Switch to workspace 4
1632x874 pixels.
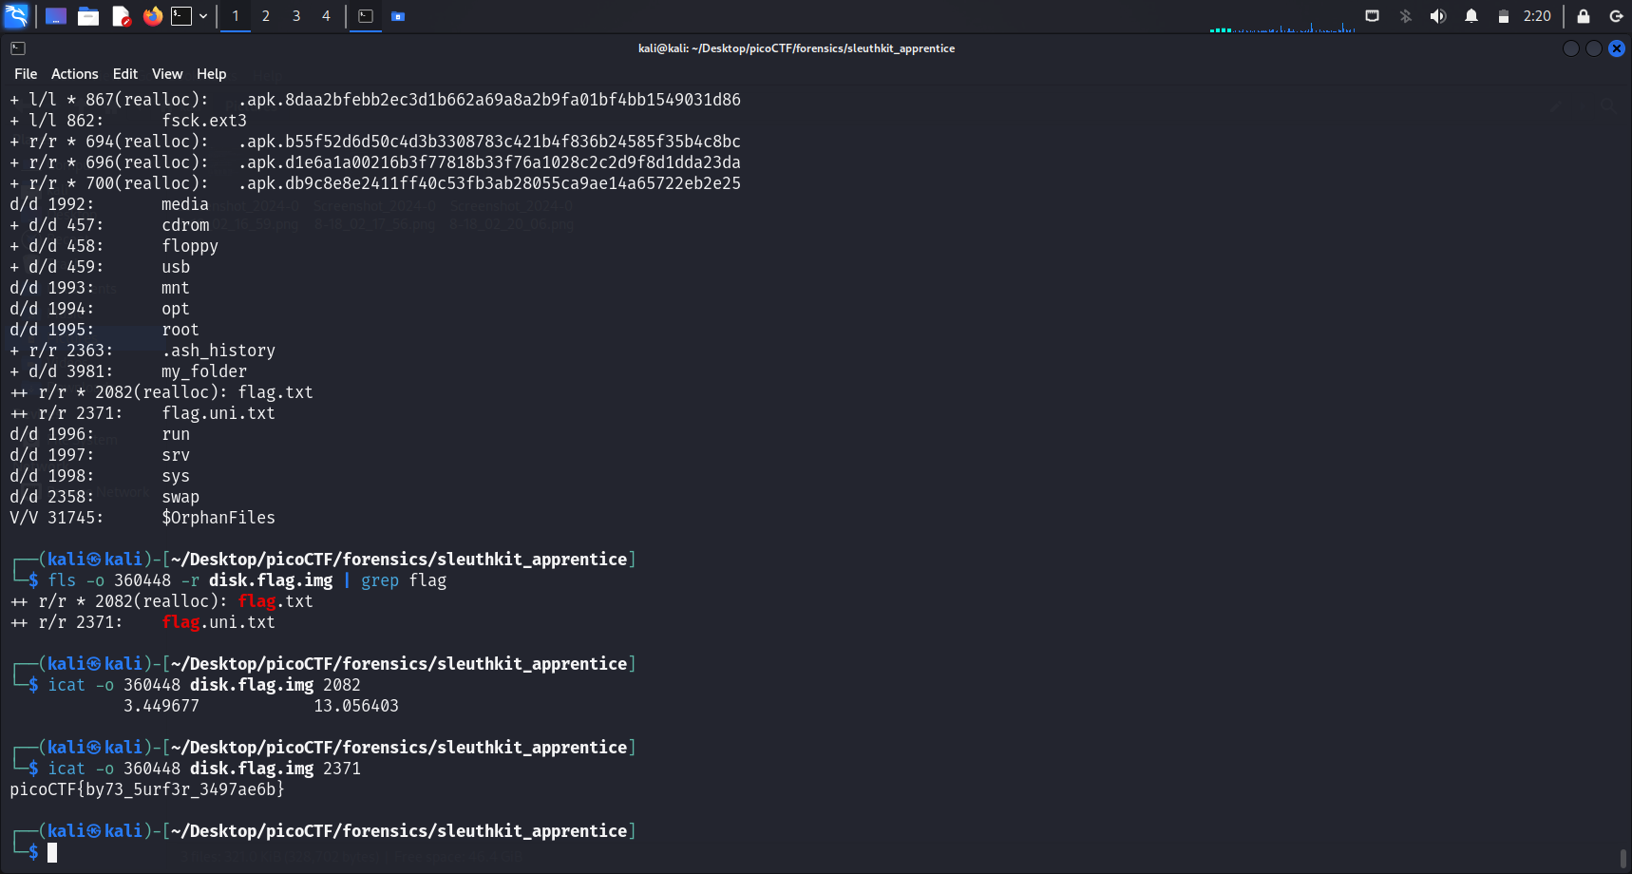(326, 16)
